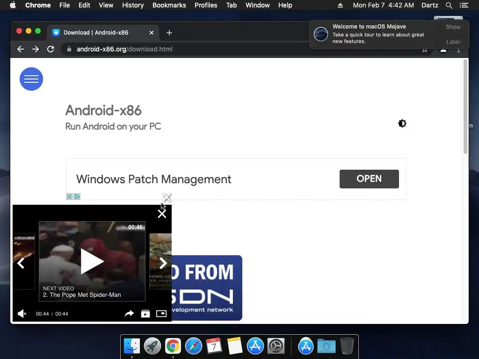Click the SDN development network banner

207,288
